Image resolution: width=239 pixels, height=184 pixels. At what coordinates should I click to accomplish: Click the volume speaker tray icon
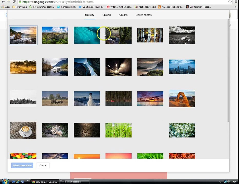click(229, 181)
